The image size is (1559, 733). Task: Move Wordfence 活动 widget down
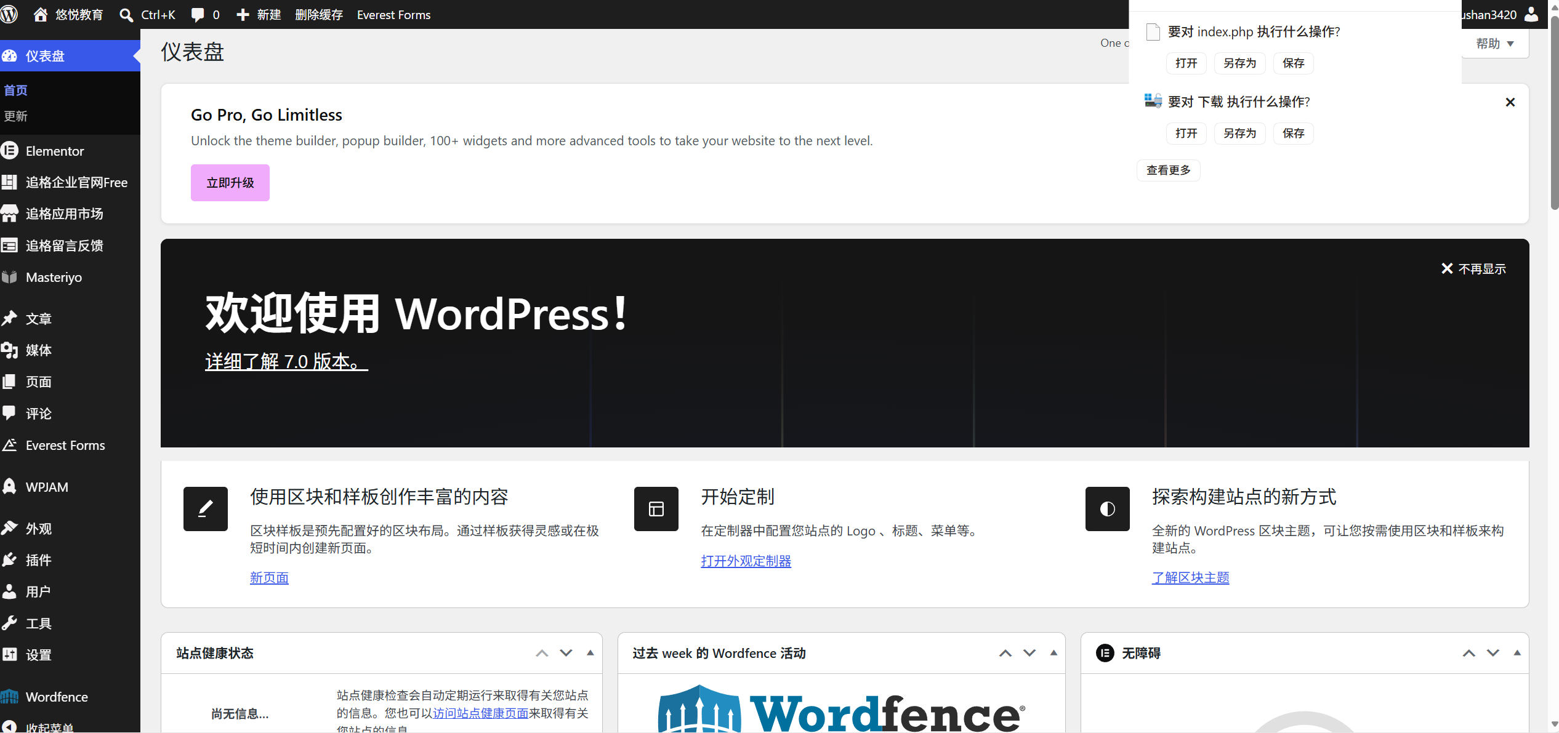click(1029, 653)
